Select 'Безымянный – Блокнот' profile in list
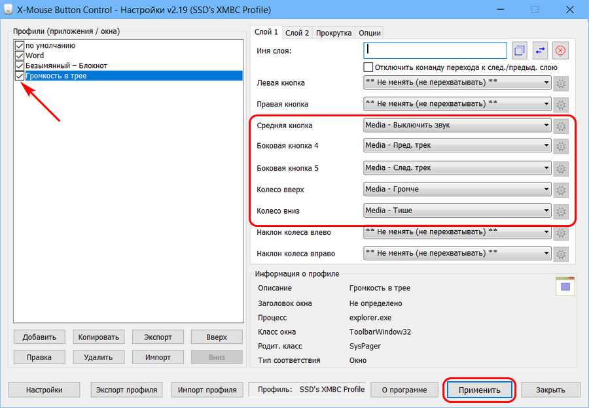 point(66,65)
